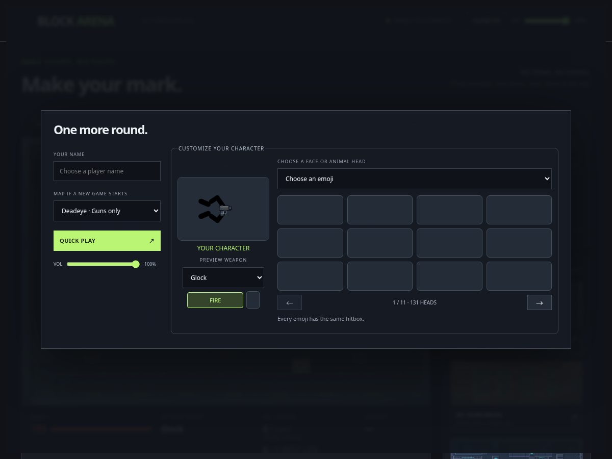Image resolution: width=612 pixels, height=459 pixels.
Task: Click the 'Every emoji has the same hitbox.' note
Action: point(321,319)
